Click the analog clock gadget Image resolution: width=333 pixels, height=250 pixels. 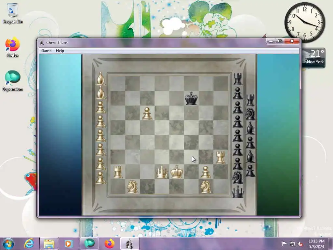click(304, 22)
